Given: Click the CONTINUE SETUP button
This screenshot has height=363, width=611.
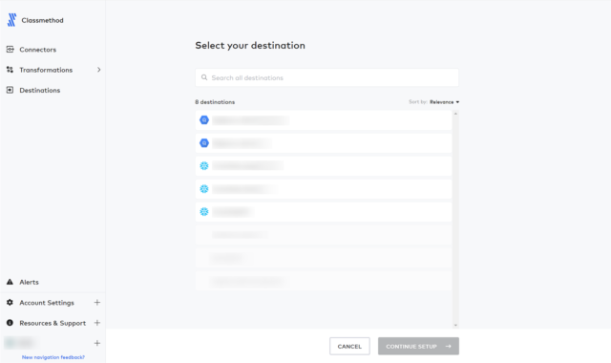Looking at the screenshot, I should click(418, 346).
